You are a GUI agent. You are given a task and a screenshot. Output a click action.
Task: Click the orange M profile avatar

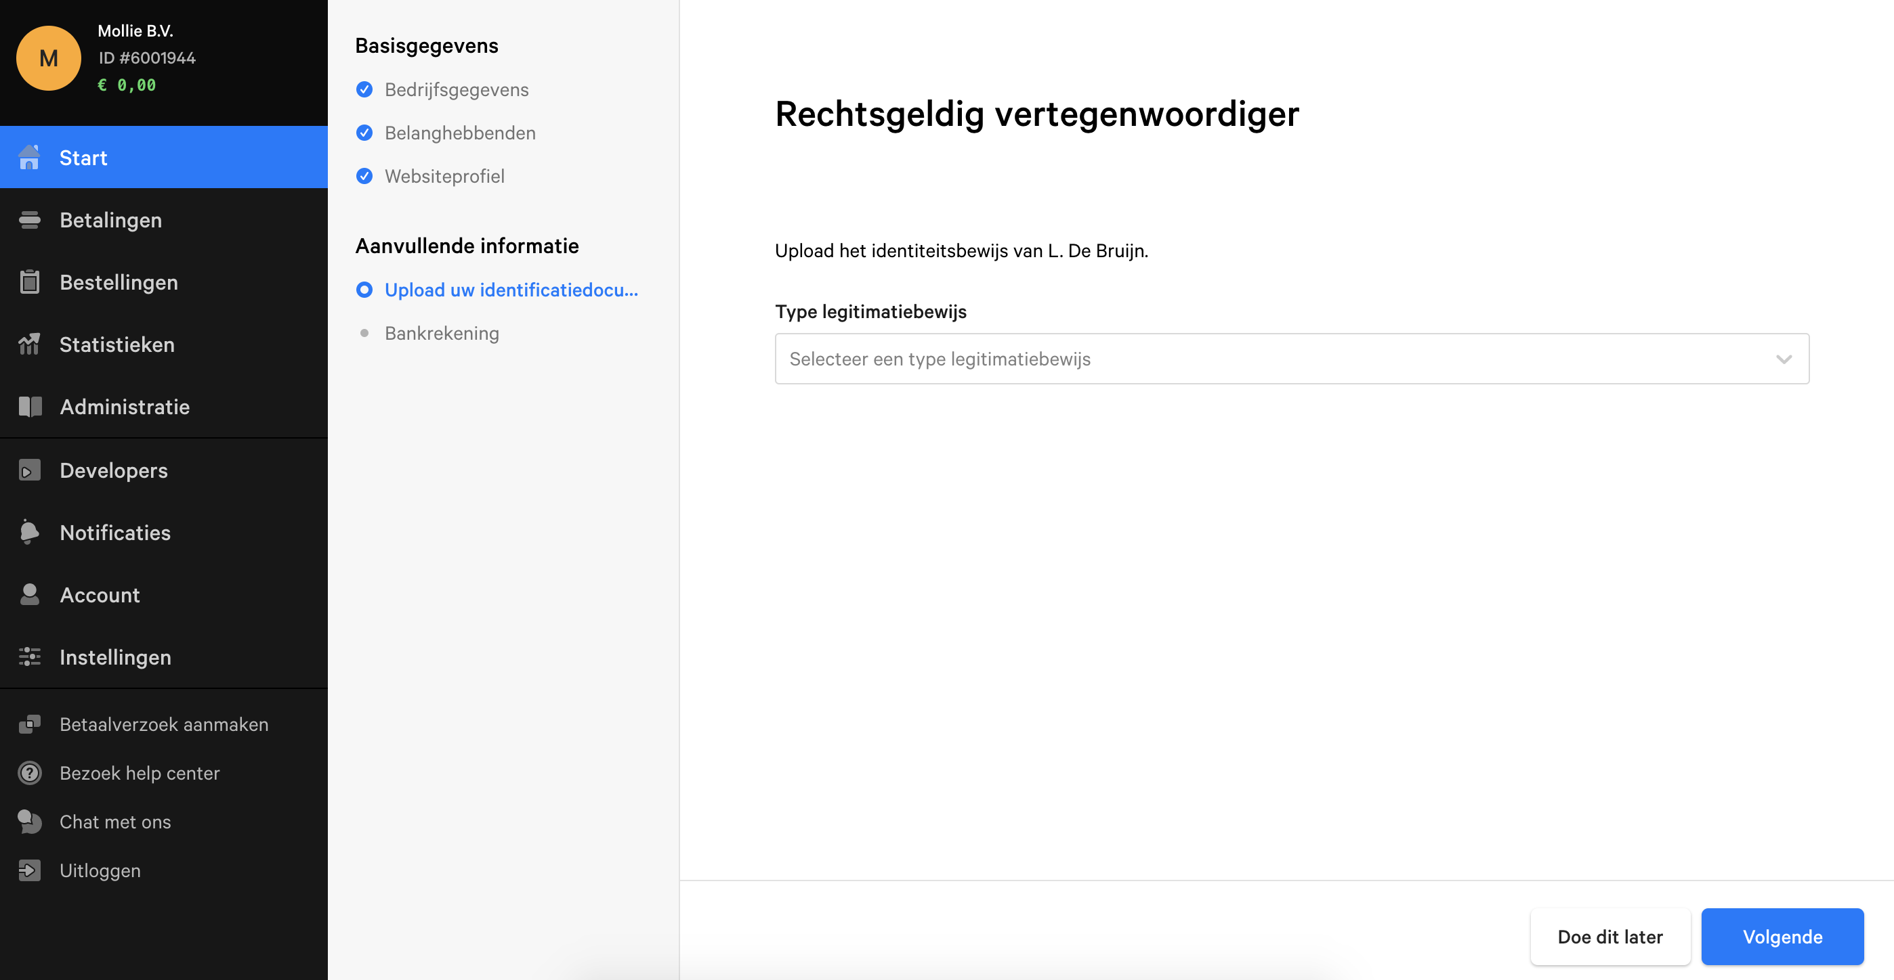[49, 58]
